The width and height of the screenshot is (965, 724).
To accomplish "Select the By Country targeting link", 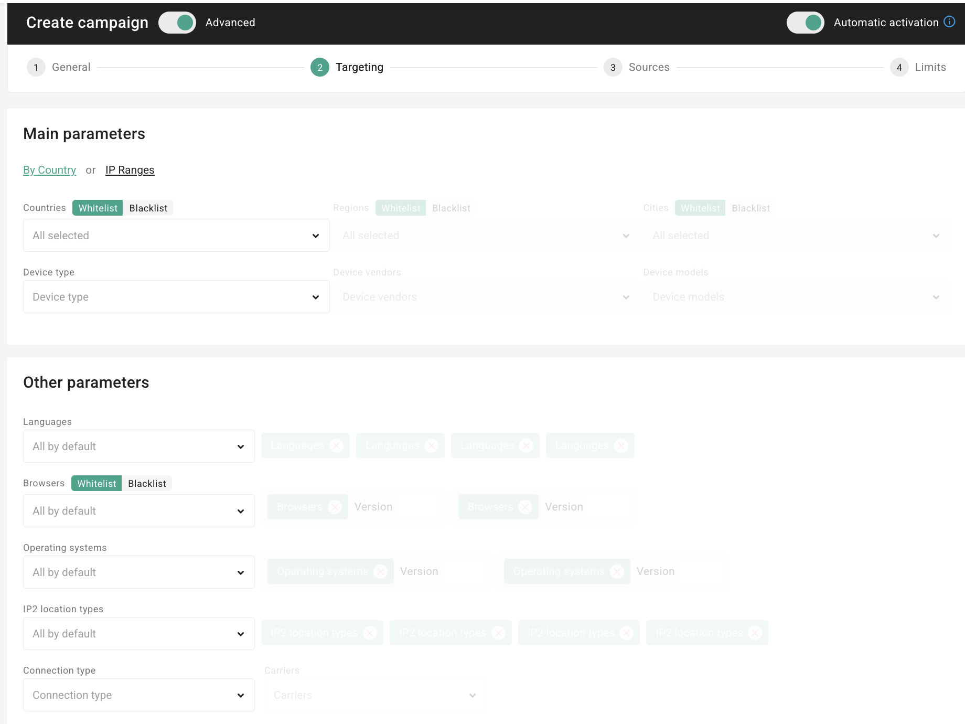I will coord(49,169).
